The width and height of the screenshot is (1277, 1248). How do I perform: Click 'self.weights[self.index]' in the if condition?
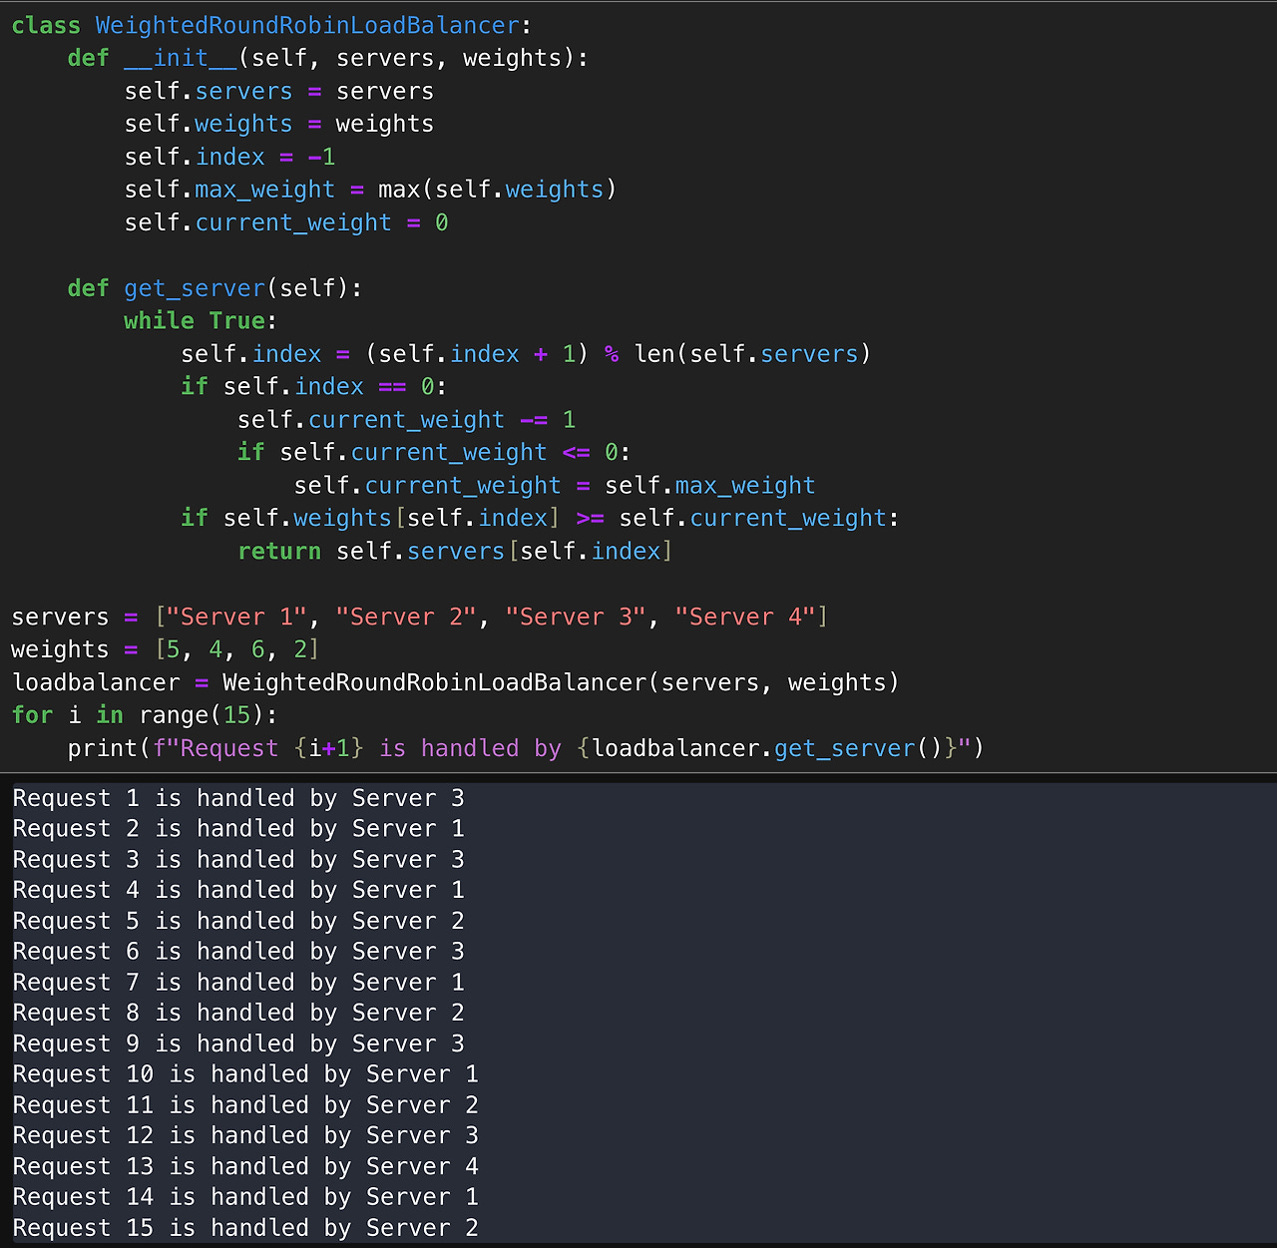point(391,519)
